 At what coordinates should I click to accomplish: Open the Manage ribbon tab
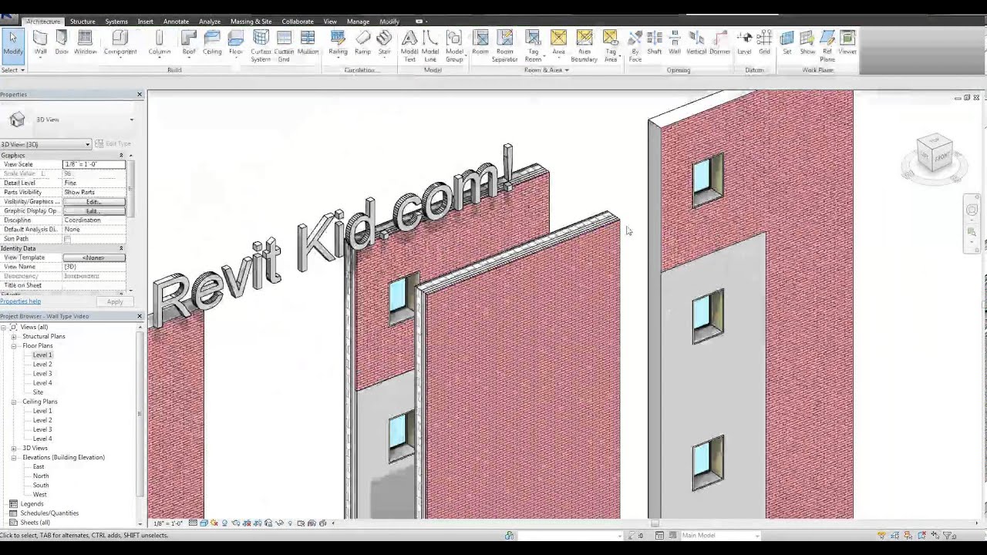pos(358,22)
